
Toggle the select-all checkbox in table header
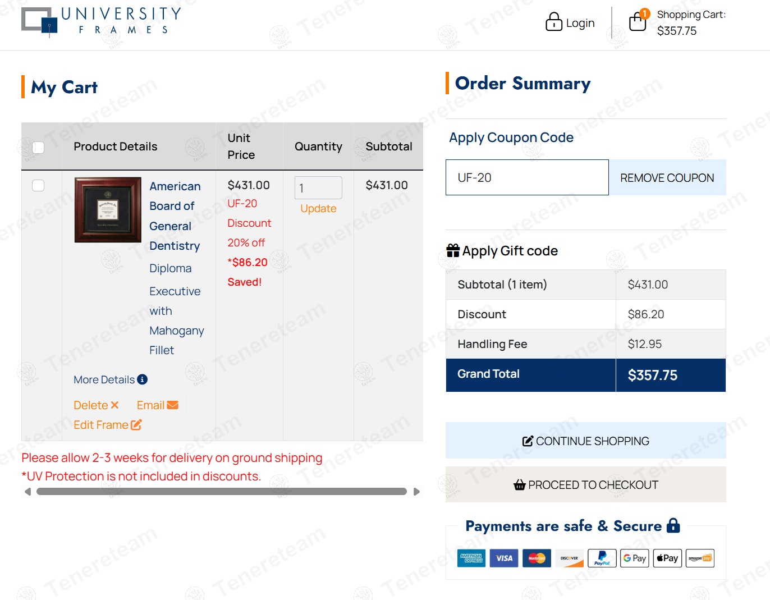[x=38, y=148]
